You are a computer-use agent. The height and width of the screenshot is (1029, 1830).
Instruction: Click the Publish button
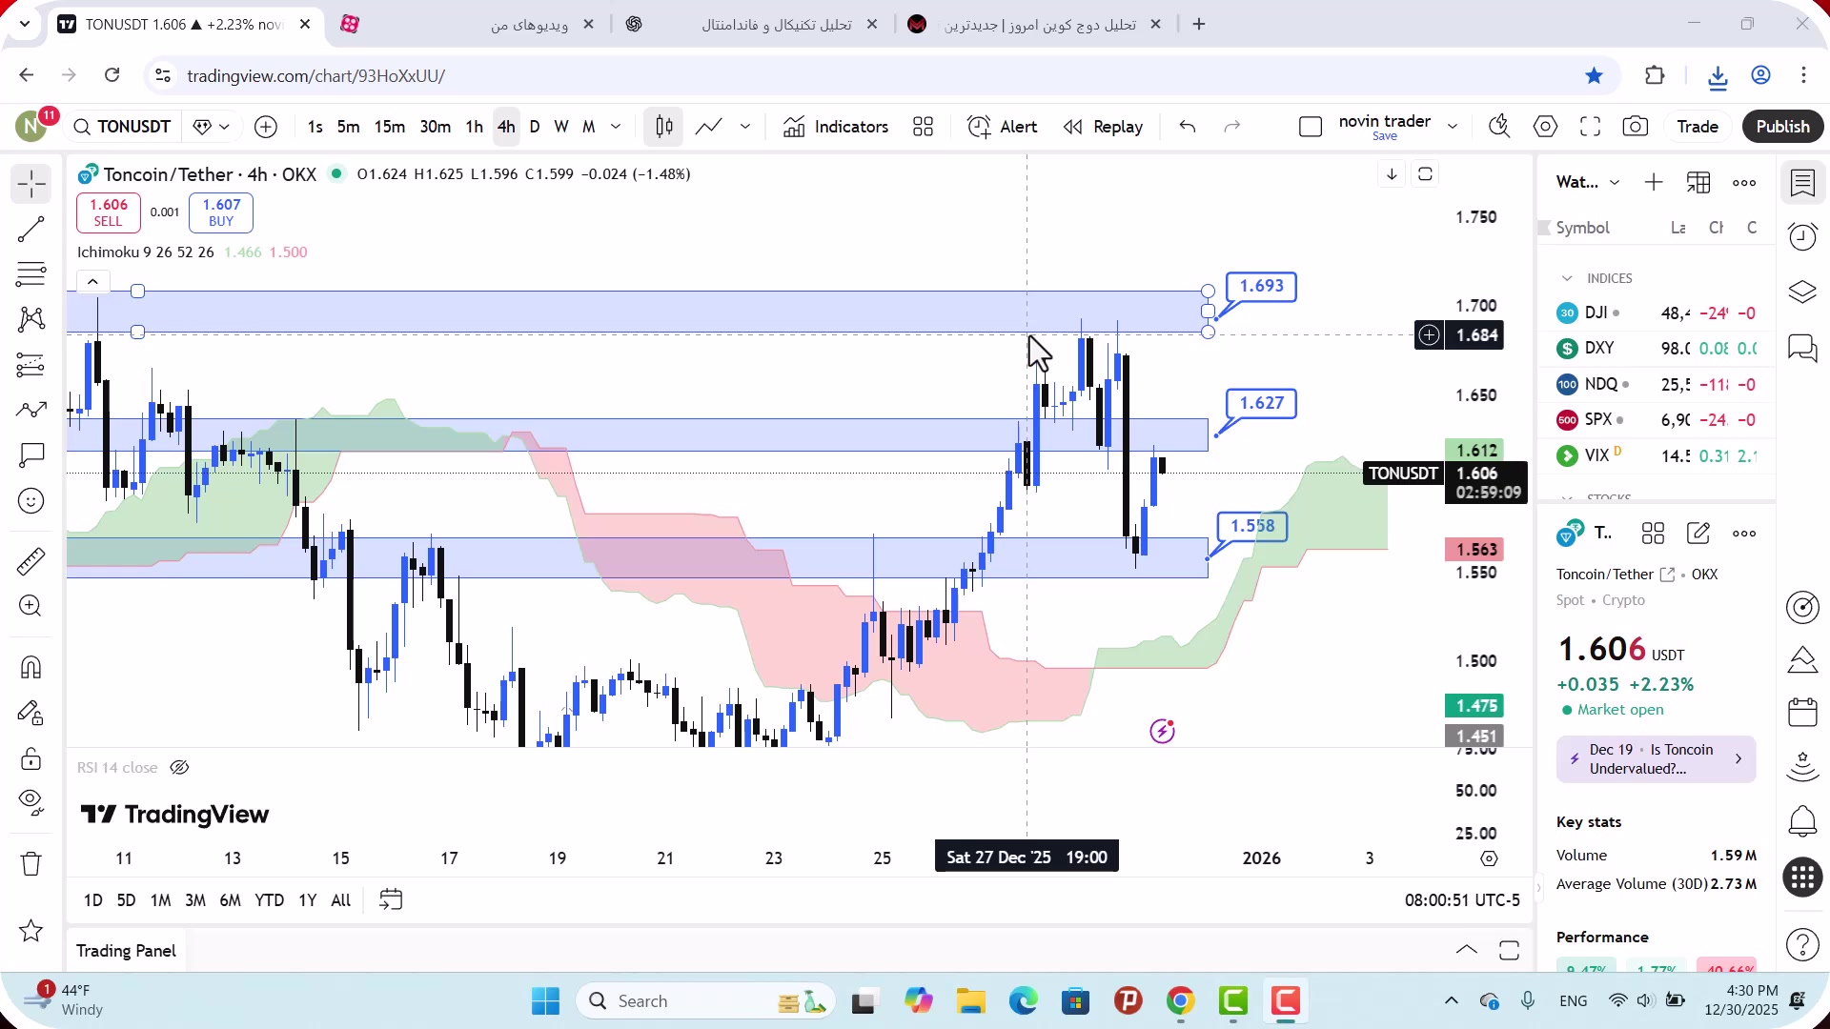1782,127
